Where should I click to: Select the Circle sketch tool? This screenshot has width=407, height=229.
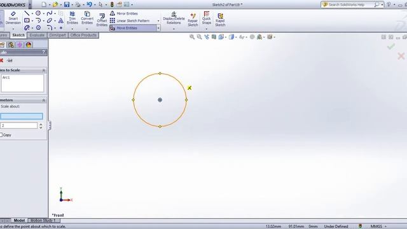pyautogui.click(x=38, y=13)
